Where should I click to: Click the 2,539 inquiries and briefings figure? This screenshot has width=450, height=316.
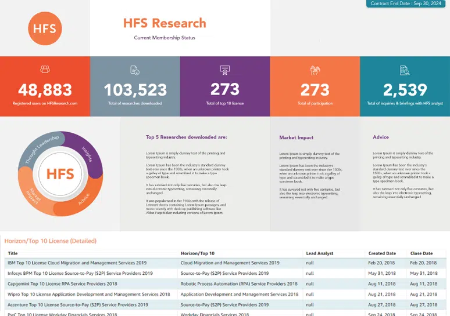pos(405,90)
